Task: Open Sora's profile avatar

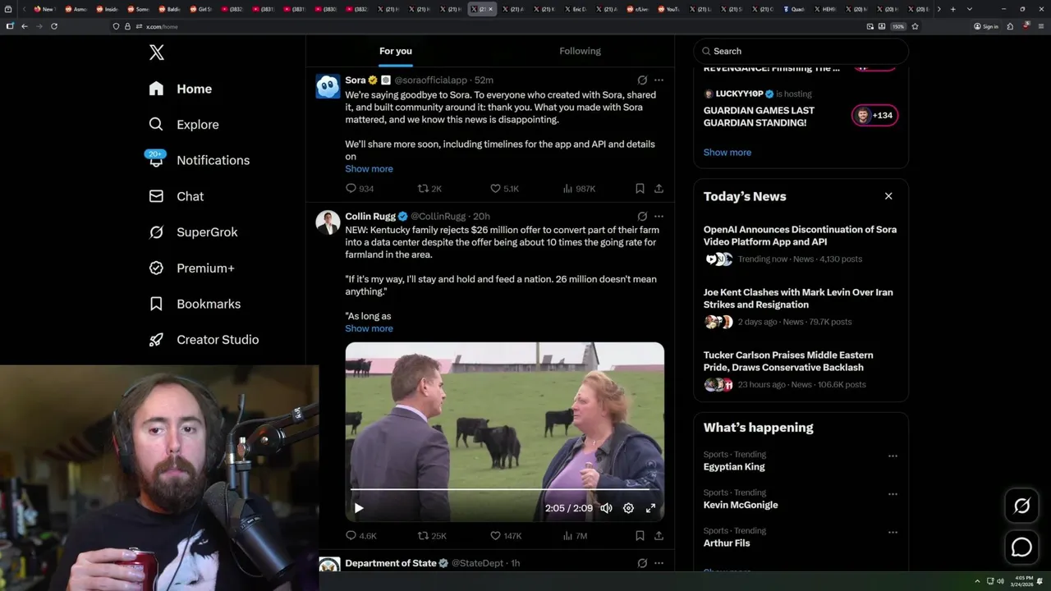Action: point(328,86)
